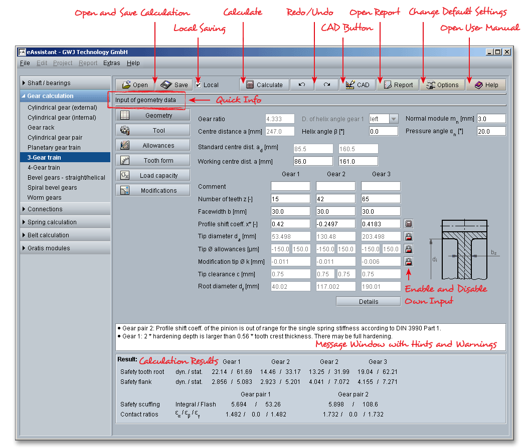Open the helix angle direction dropdown
Screen dimensions: 529x448
(394, 119)
